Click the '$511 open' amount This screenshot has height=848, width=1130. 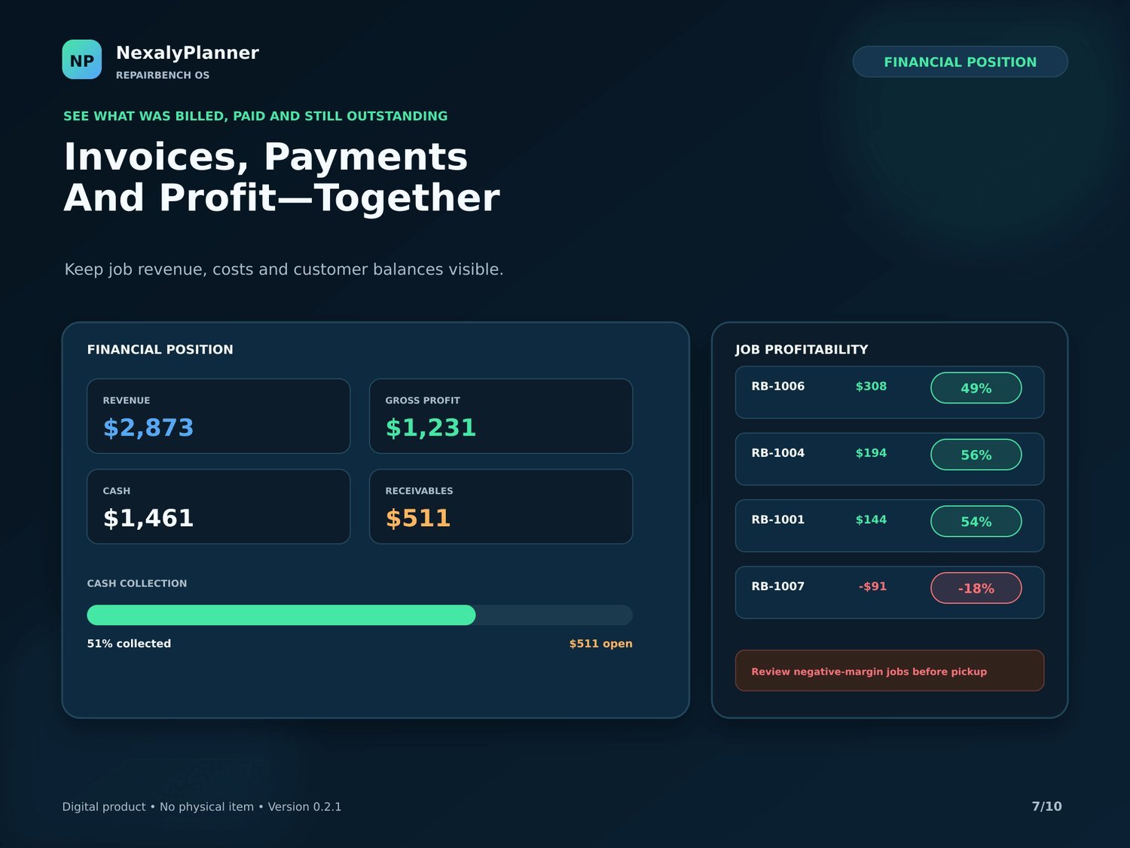click(x=600, y=644)
